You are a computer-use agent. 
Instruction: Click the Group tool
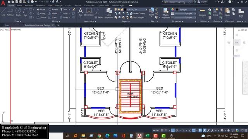pos(215,12)
